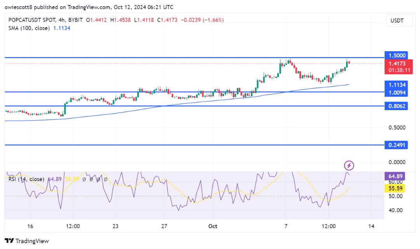Click the TradingView logo at bottom left
420x249 pixels.
(27, 241)
